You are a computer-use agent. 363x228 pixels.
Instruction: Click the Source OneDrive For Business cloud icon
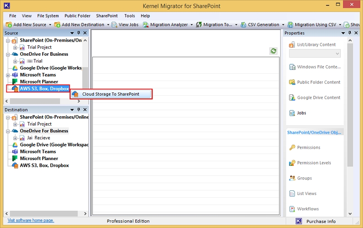15,54
